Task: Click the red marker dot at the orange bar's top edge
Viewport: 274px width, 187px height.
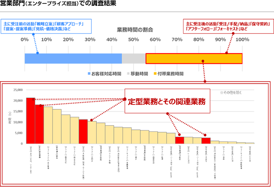Action: click(226, 53)
